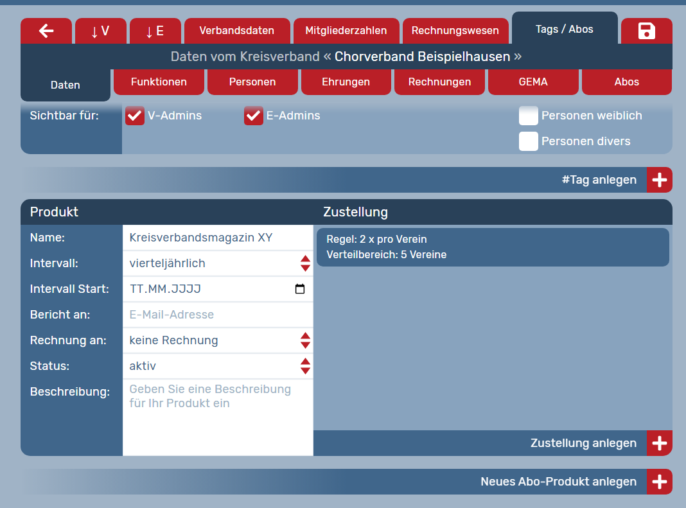Select the Ehrungen sub-tab

click(346, 82)
